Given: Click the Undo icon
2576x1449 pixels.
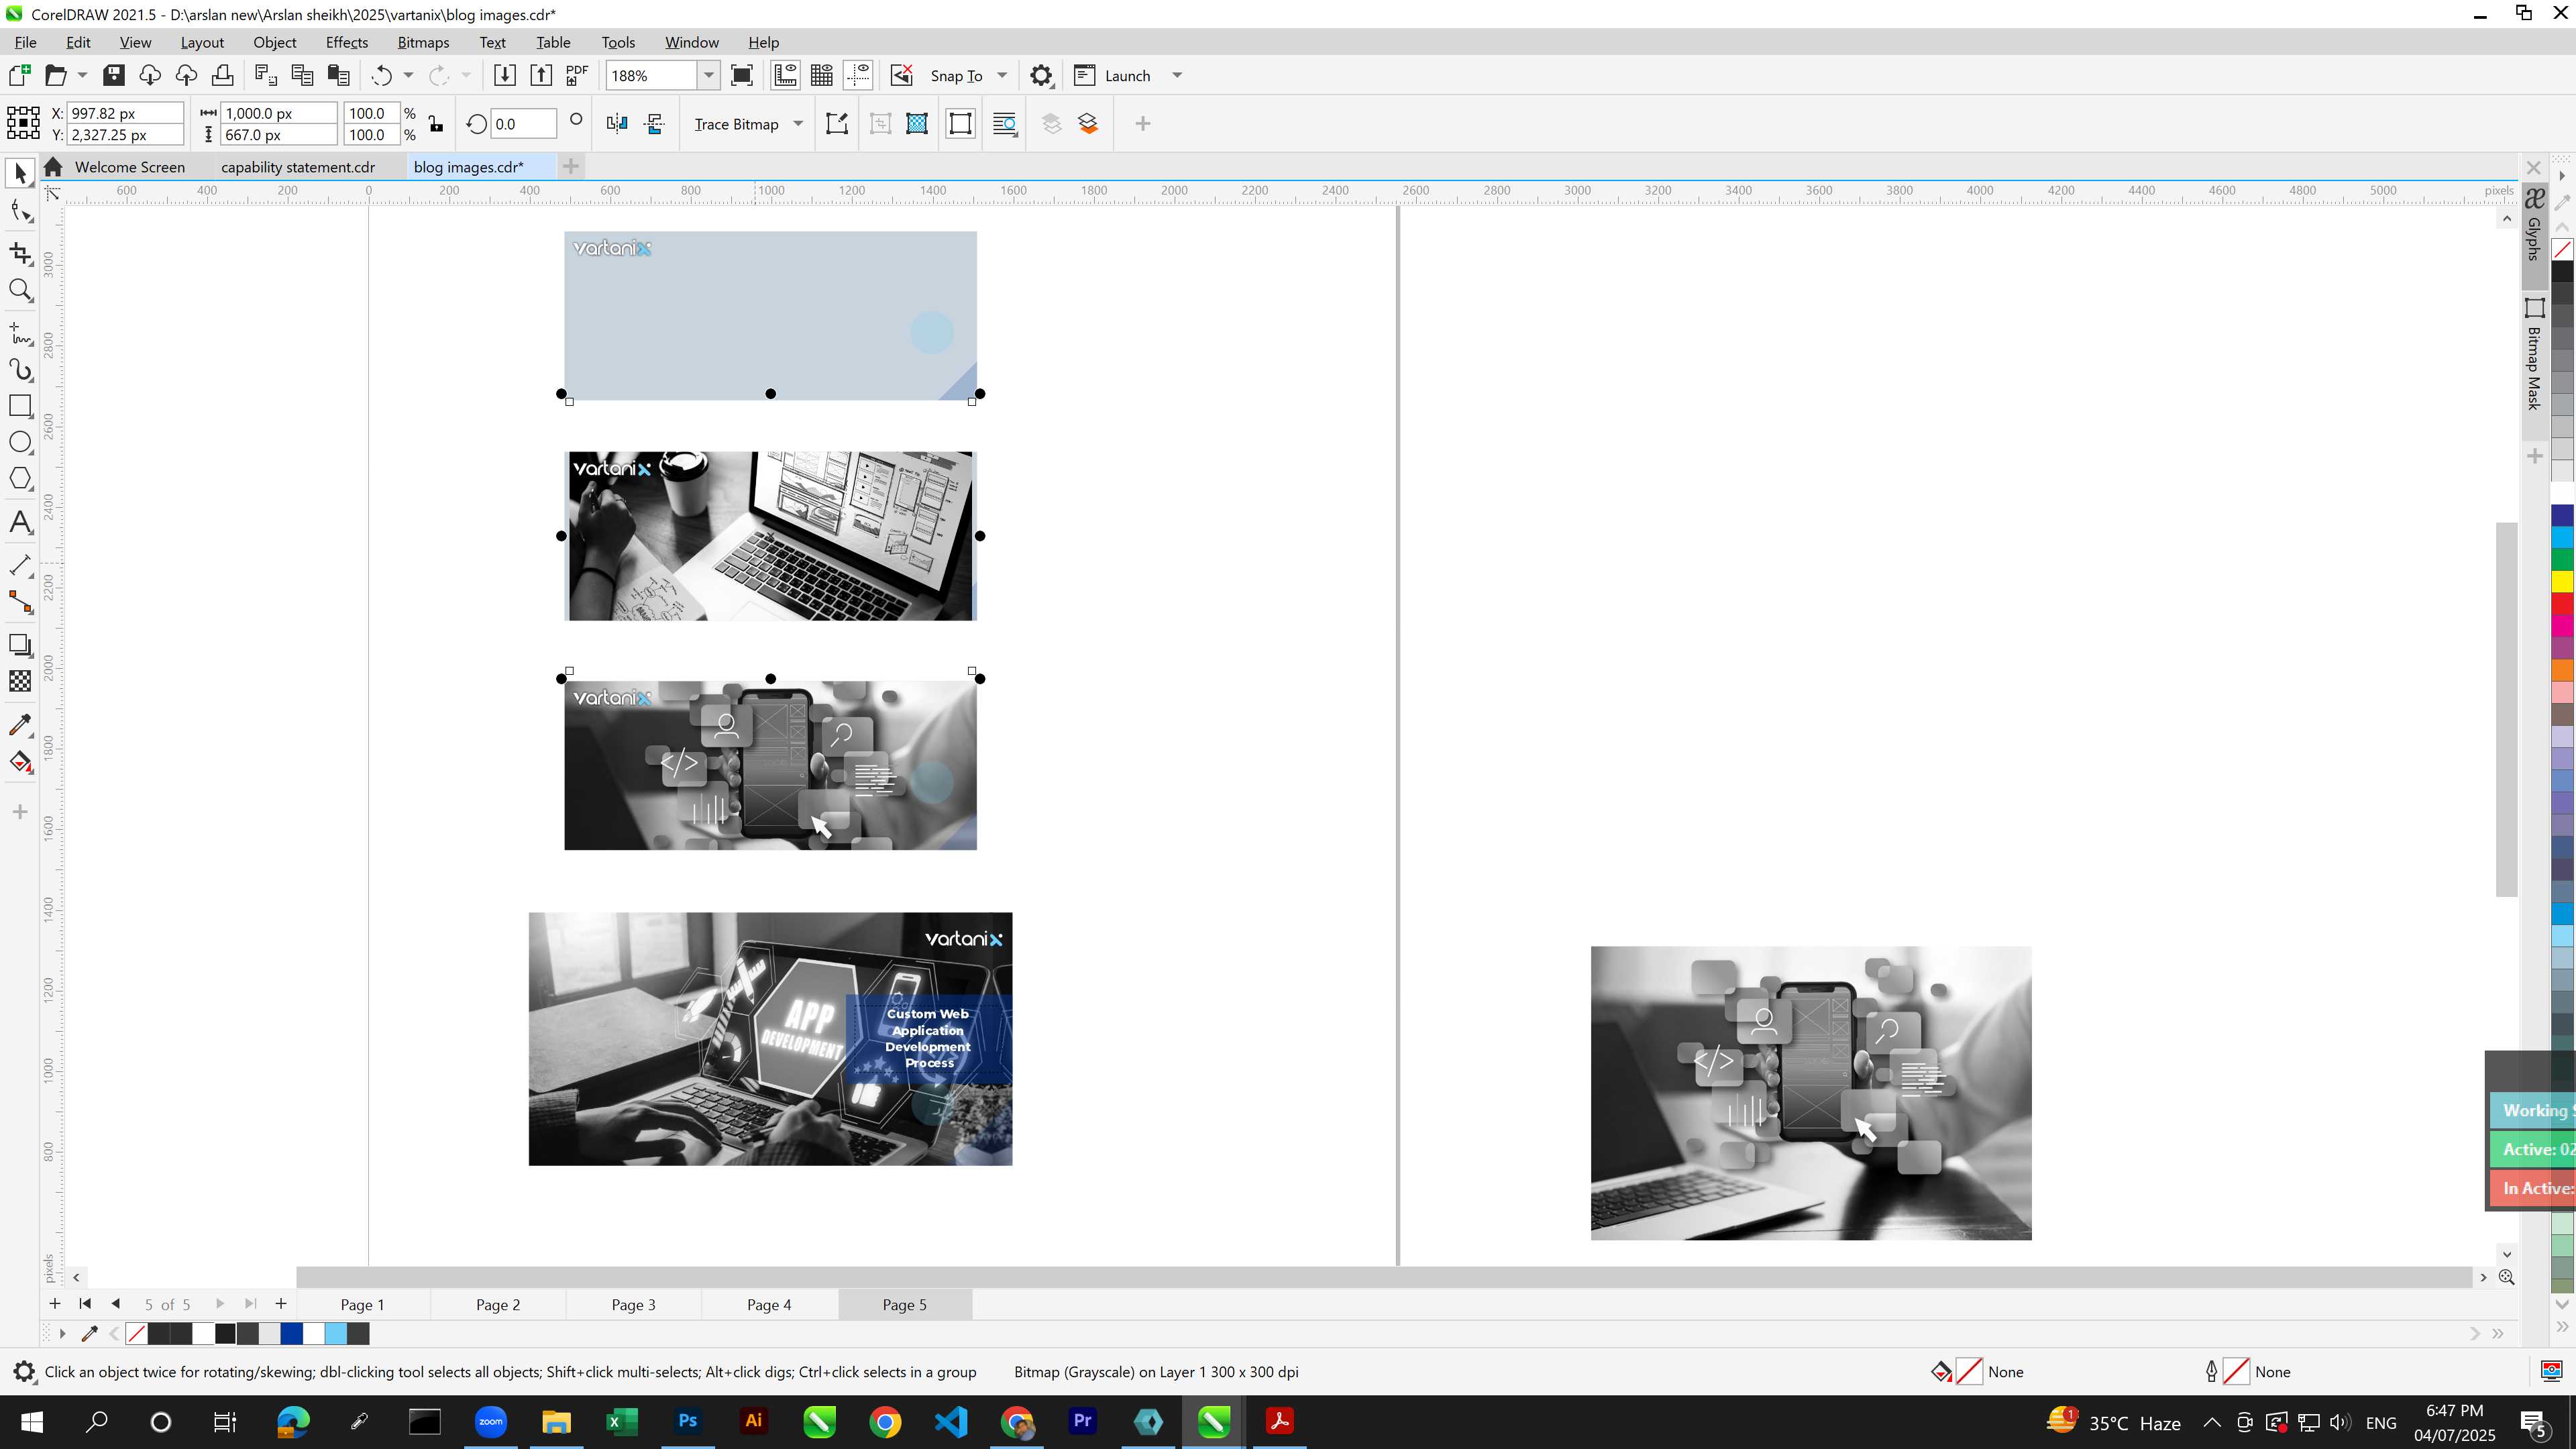Looking at the screenshot, I should (381, 76).
